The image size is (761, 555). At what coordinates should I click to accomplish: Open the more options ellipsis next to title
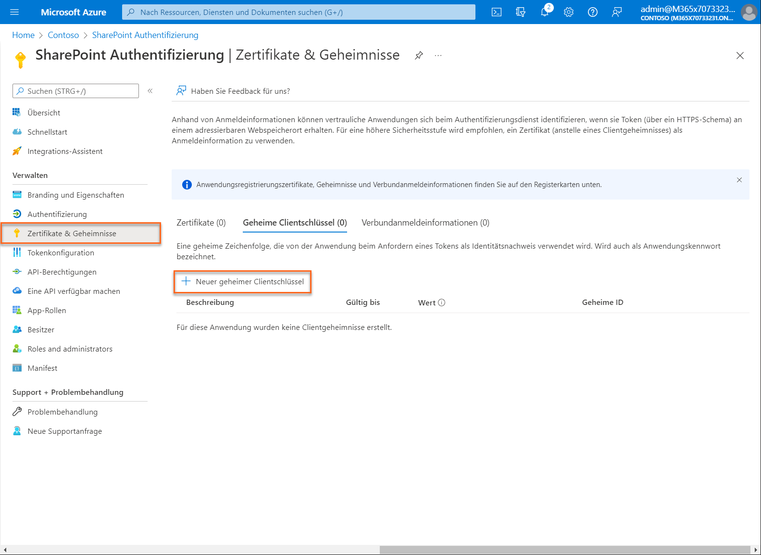[x=438, y=55]
